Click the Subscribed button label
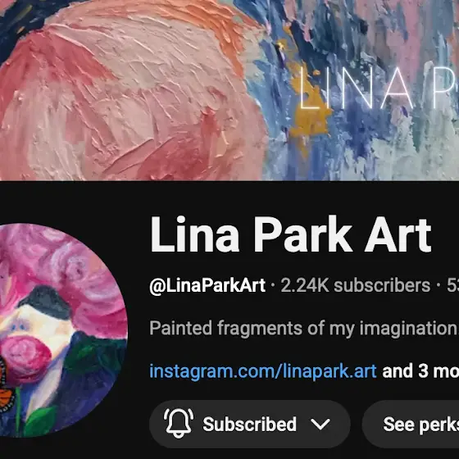 [x=249, y=425]
